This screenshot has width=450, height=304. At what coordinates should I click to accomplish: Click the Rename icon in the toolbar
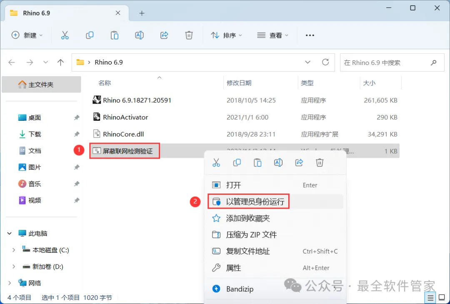click(139, 35)
